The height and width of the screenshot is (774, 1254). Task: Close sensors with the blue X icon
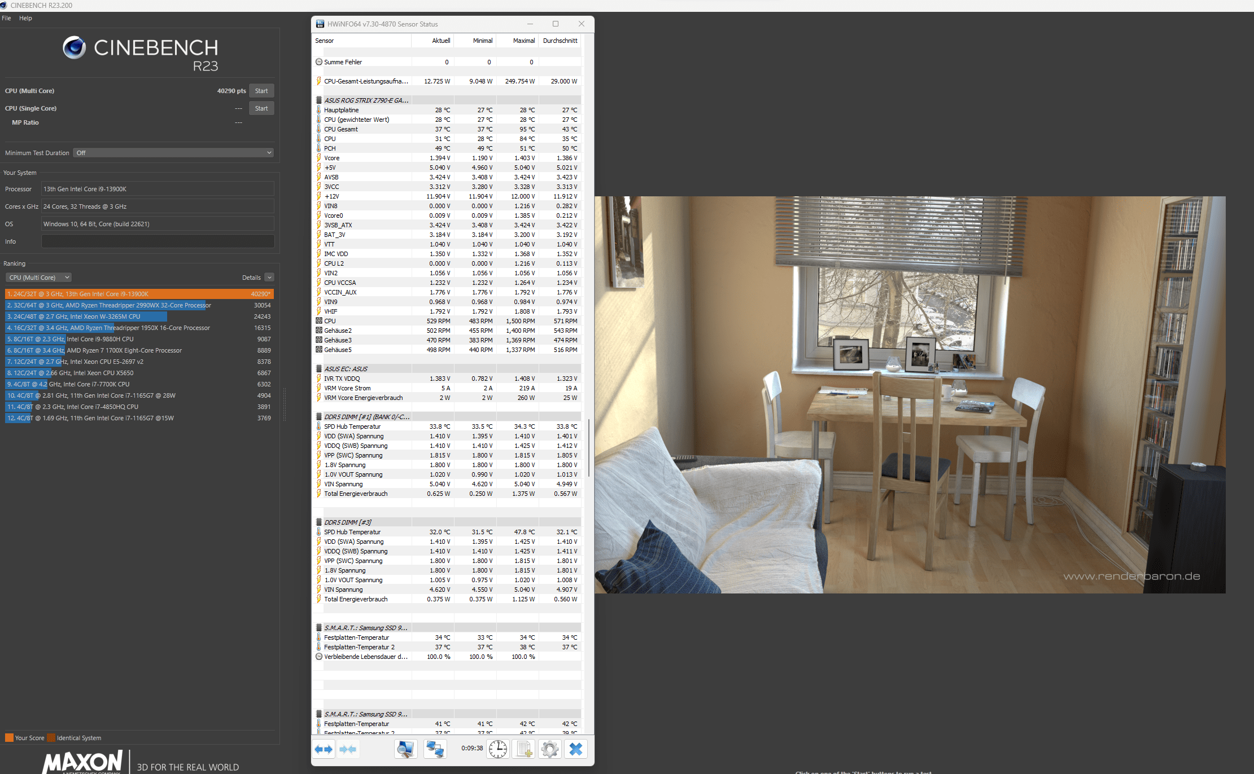coord(576,749)
